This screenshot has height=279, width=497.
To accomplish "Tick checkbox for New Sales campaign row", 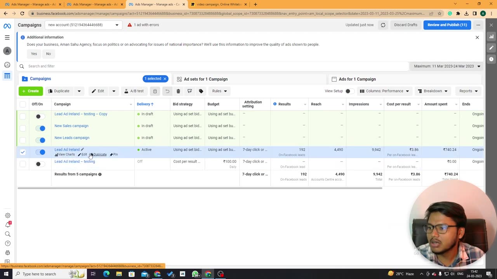I will pyautogui.click(x=23, y=128).
